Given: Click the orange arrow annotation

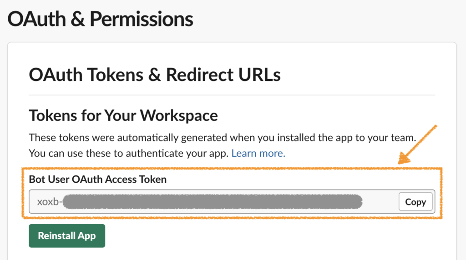Looking at the screenshot, I should [417, 145].
